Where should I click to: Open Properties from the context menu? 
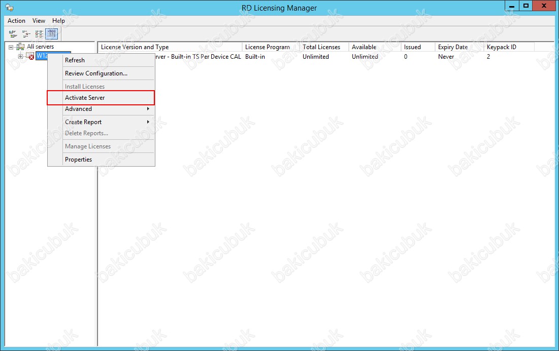tap(101, 160)
